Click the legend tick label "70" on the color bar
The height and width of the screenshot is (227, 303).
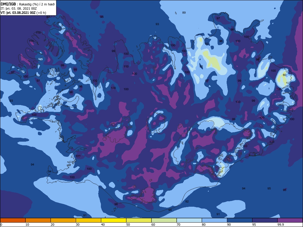(178, 225)
